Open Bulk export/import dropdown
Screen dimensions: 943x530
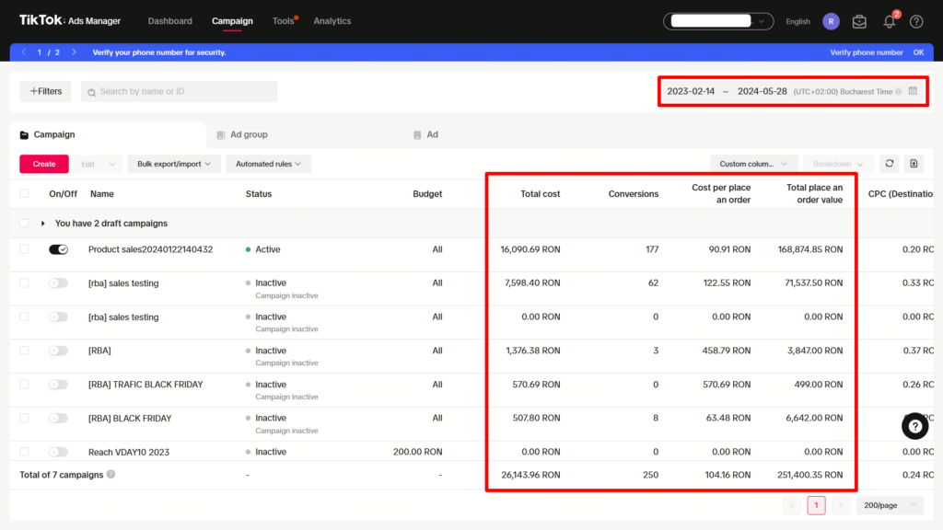click(x=174, y=164)
